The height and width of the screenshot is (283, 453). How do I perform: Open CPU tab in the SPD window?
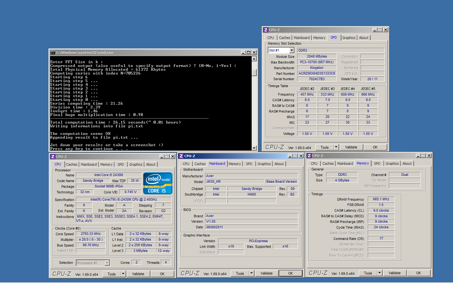click(x=271, y=38)
